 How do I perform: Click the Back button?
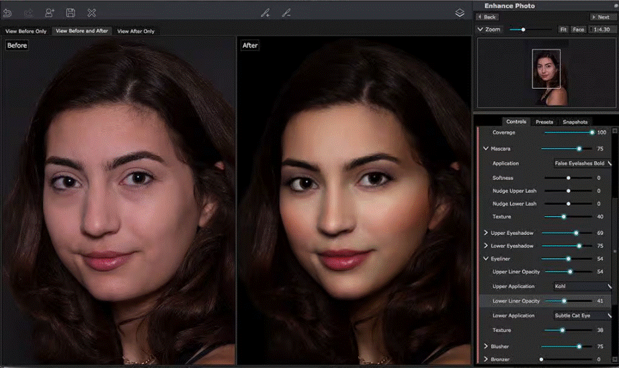(487, 17)
